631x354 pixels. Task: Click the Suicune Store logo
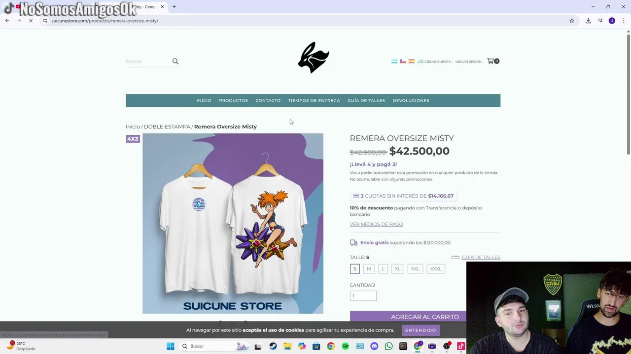pos(314,58)
